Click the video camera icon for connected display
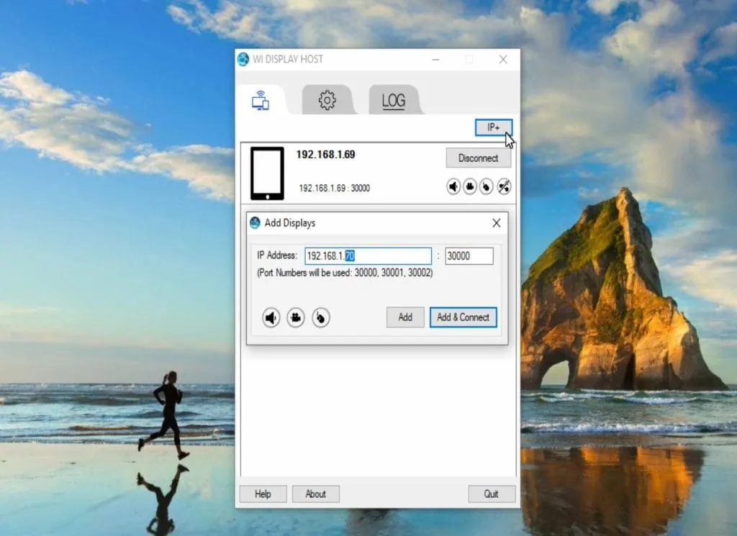Screen dimensions: 737x536 coord(470,186)
